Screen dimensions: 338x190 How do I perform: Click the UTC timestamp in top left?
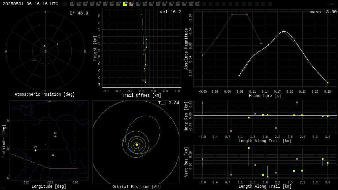pos(30,4)
